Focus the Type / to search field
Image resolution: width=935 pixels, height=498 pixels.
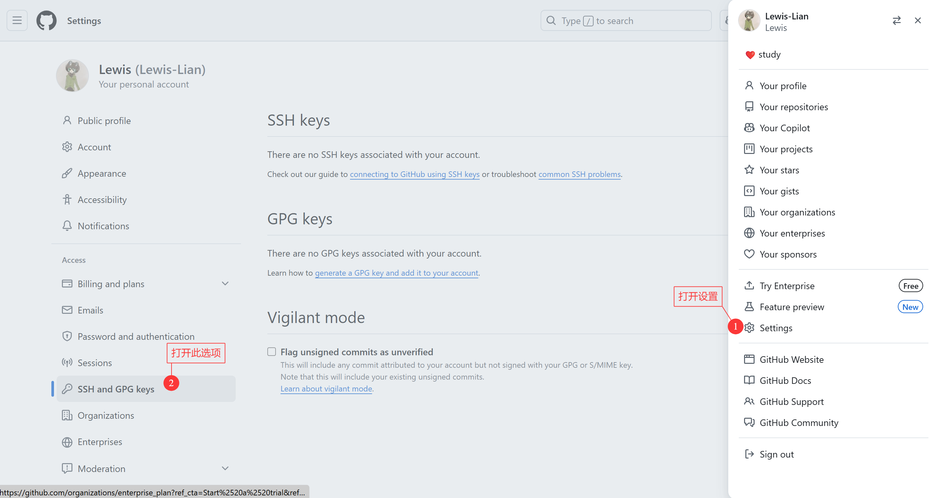[x=626, y=21]
